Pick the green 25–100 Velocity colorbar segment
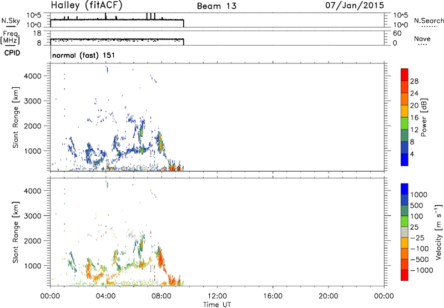The height and width of the screenshot is (308, 444). pos(405,221)
